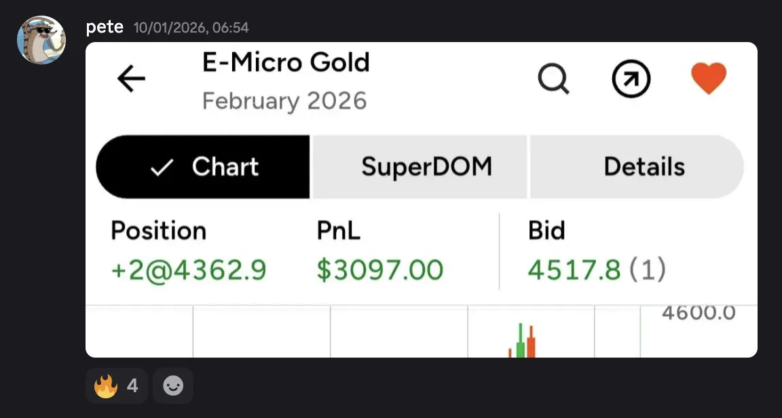Switch to the SuperDOM tab
Image resolution: width=782 pixels, height=418 pixels.
click(x=426, y=167)
